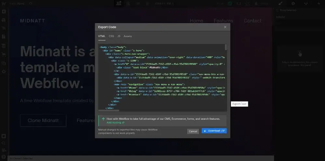Screen dimensions: 325x161
Task: Click the Webflow. heading text on canvas
Action: tap(52, 83)
